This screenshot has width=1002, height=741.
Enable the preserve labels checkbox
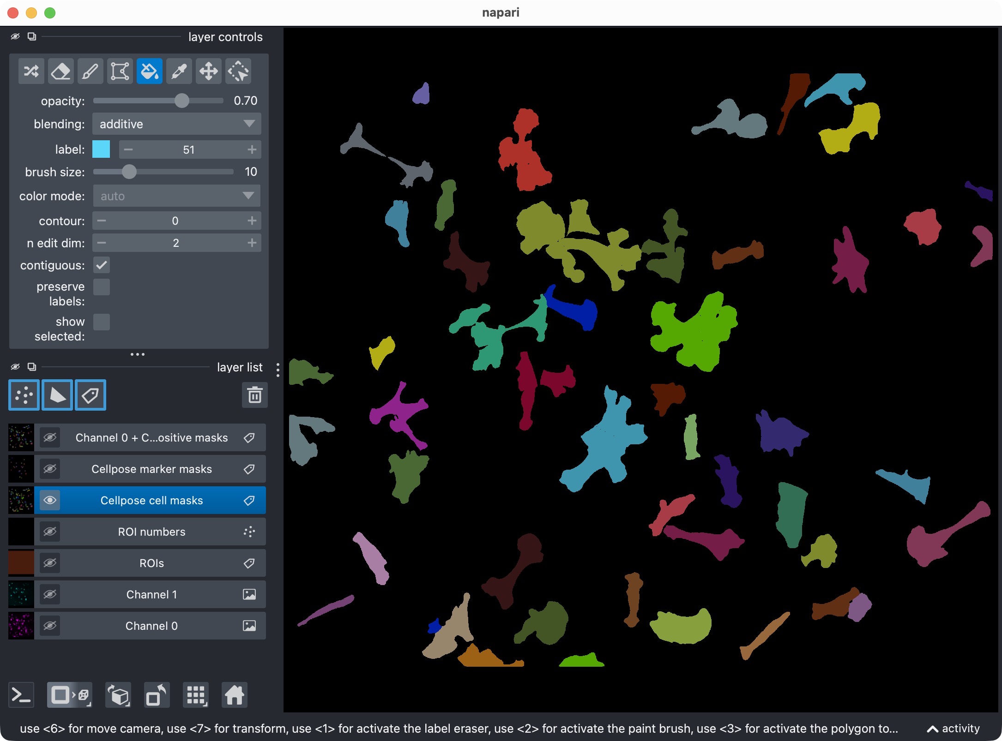102,287
